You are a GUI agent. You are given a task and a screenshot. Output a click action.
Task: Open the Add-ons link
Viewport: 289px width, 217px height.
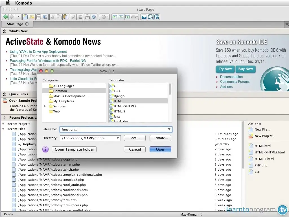pyautogui.click(x=226, y=86)
